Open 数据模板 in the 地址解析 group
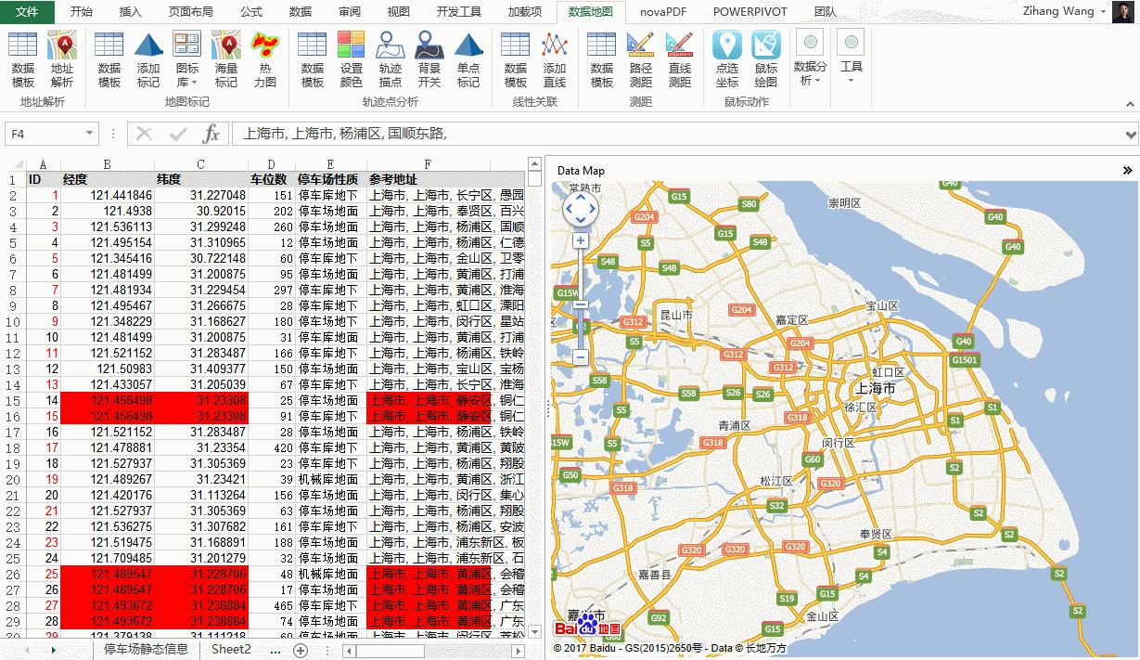The width and height of the screenshot is (1140, 660). click(x=23, y=59)
